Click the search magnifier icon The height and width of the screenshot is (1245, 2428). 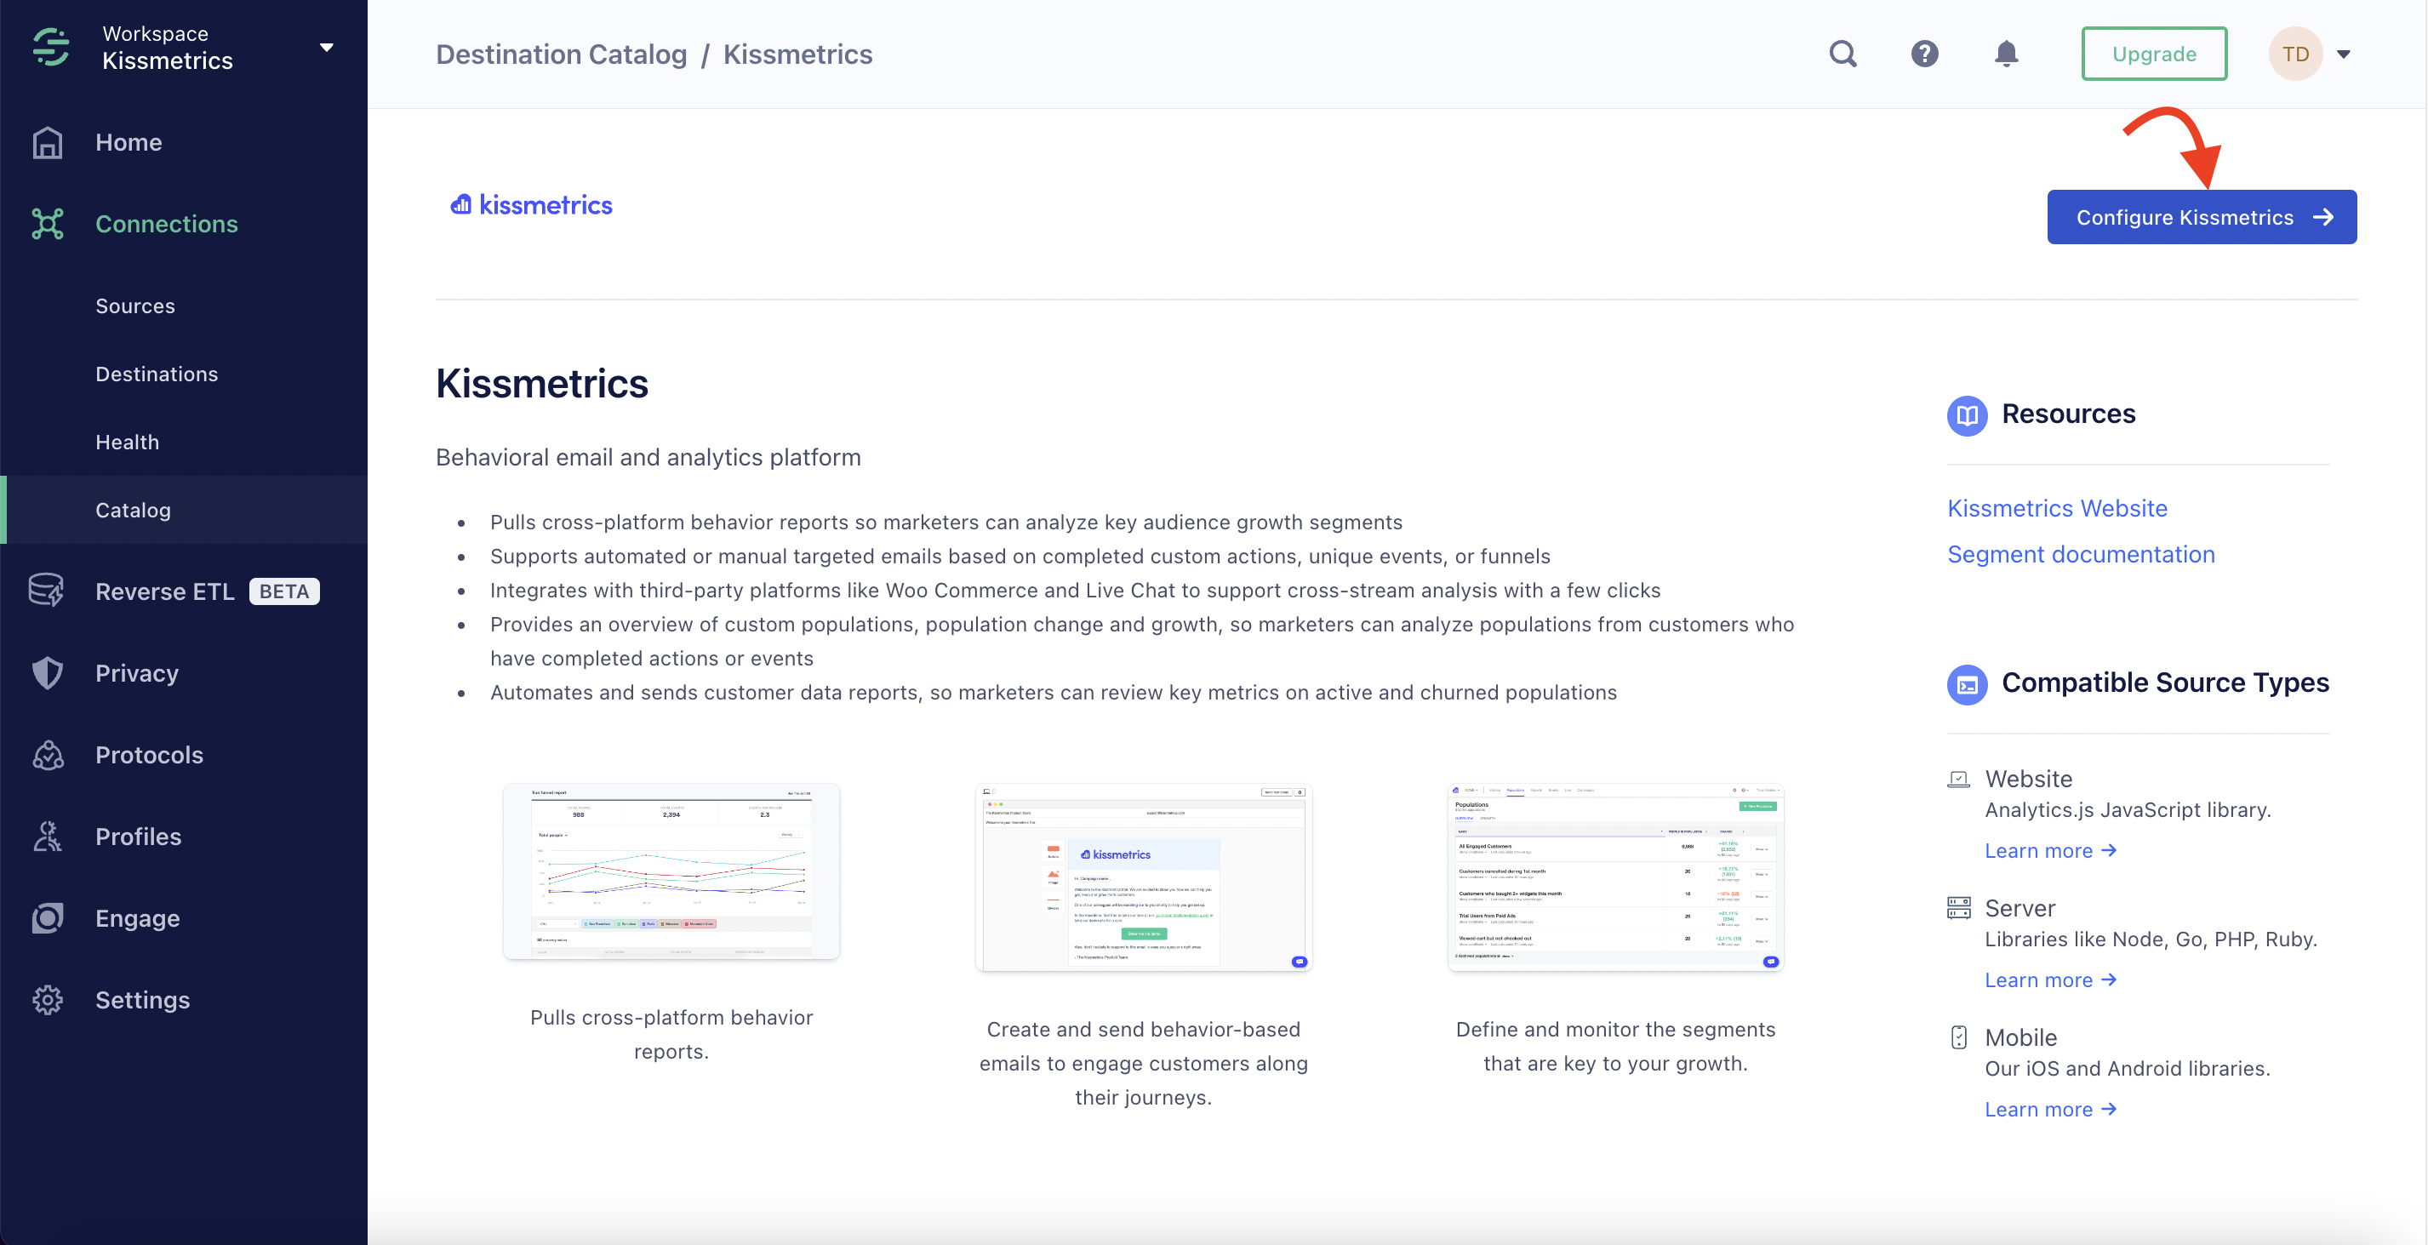click(1842, 54)
